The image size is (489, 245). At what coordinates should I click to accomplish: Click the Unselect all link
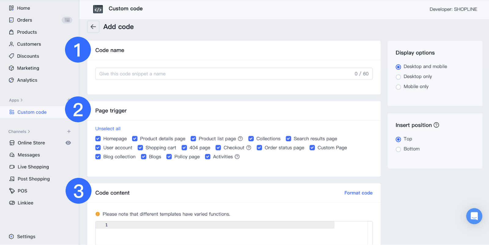tap(108, 129)
